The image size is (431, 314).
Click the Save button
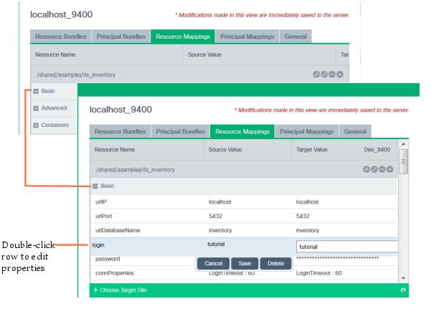245,263
